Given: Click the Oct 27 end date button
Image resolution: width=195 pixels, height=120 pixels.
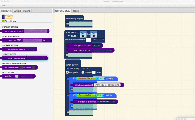Looking at the screenshot, I should (x=94, y=34).
